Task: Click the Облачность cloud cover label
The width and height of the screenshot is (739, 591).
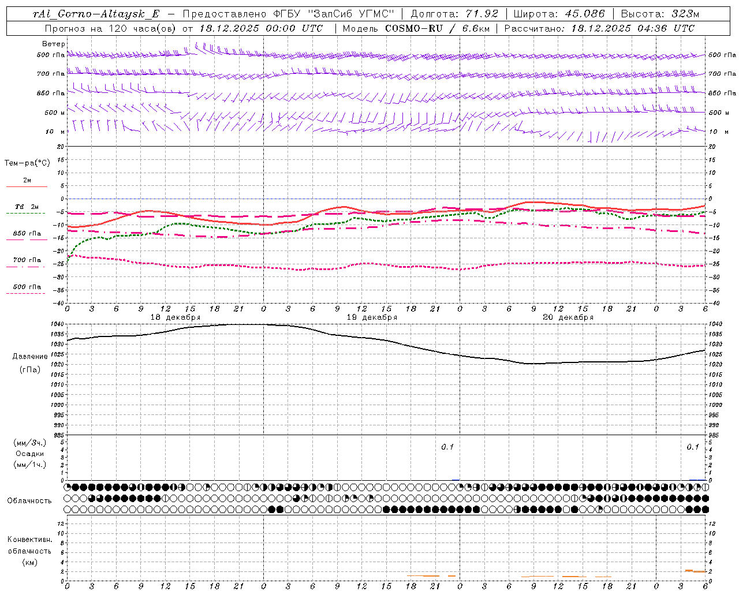Action: [29, 500]
